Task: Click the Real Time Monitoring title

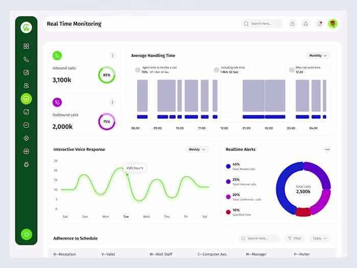Action: pyautogui.click(x=74, y=23)
